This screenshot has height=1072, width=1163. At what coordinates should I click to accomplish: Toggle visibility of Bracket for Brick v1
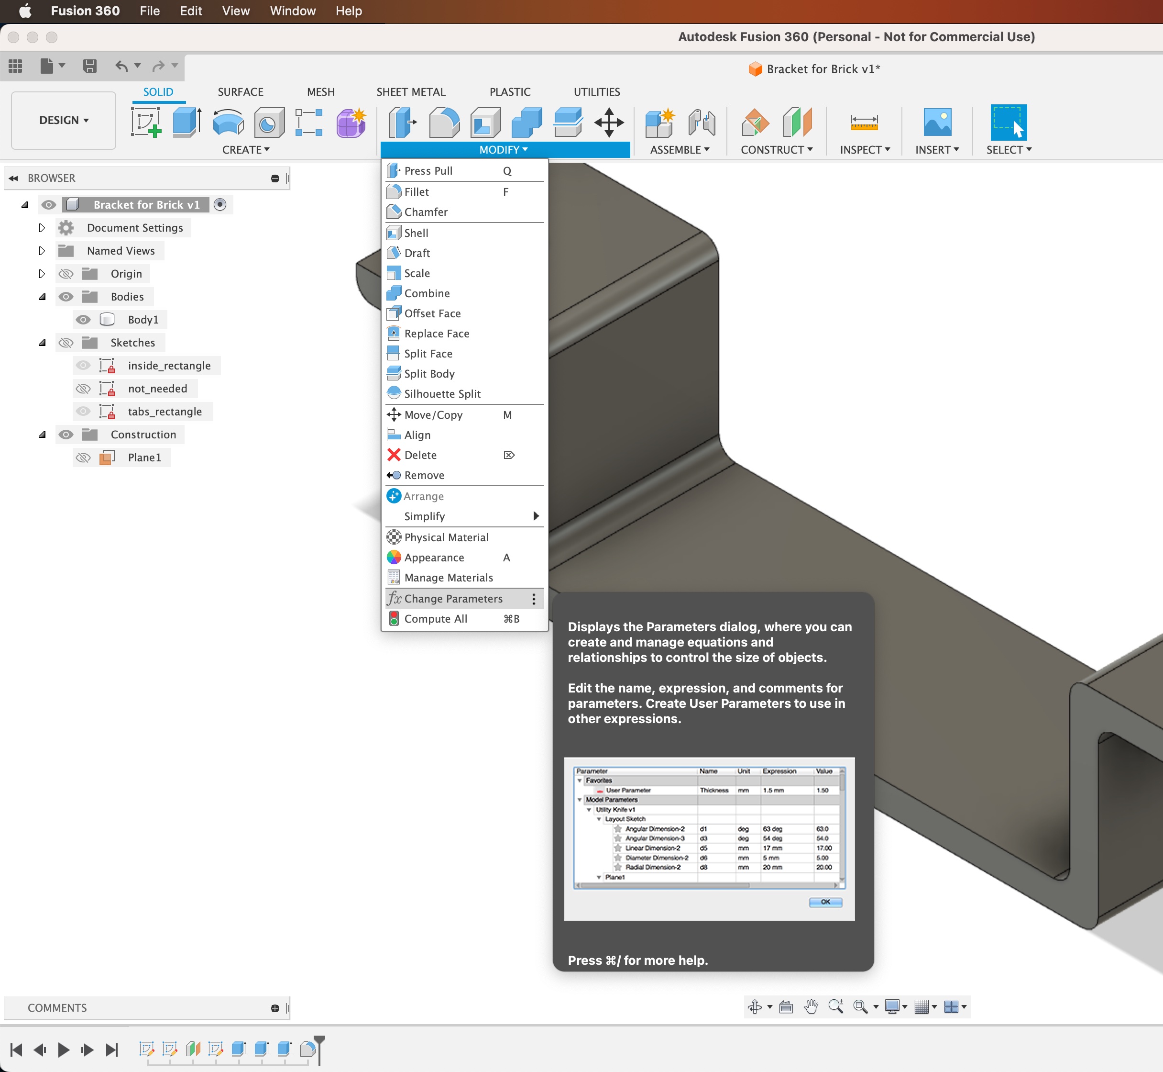click(49, 205)
